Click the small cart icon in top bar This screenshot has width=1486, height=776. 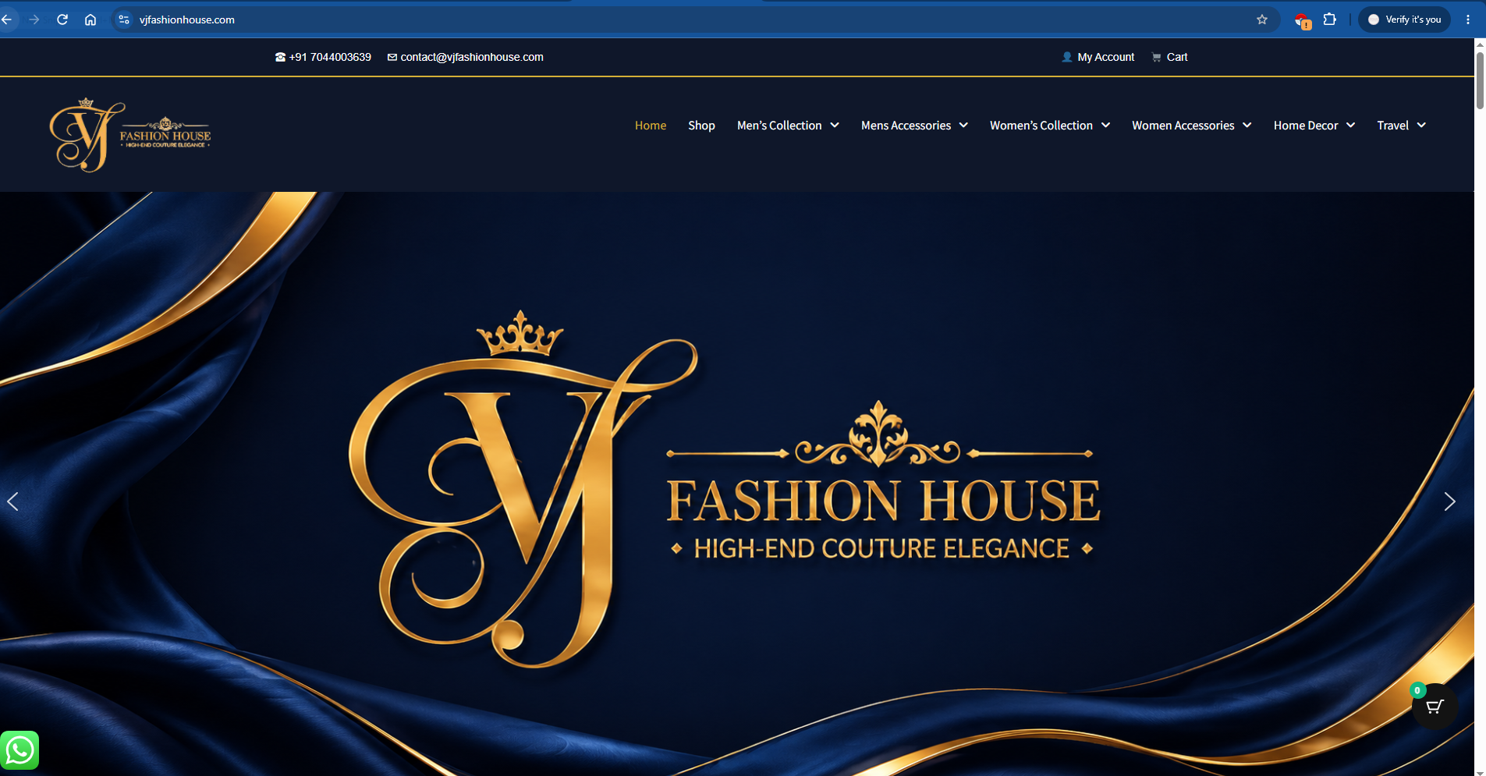[x=1156, y=57]
